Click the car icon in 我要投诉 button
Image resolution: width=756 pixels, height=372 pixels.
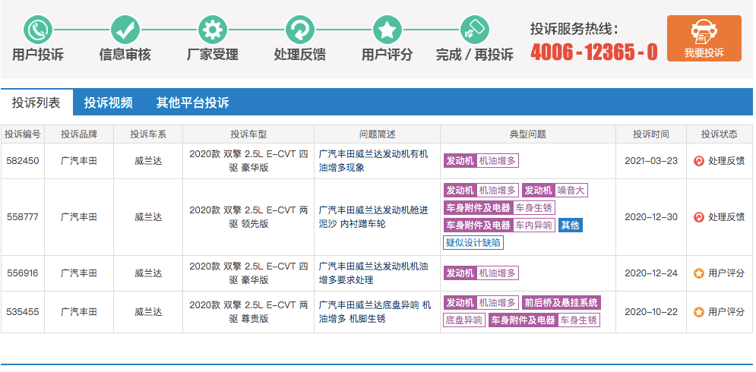[704, 33]
